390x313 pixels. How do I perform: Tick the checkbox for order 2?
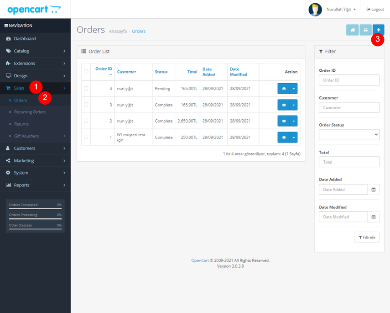pos(86,121)
